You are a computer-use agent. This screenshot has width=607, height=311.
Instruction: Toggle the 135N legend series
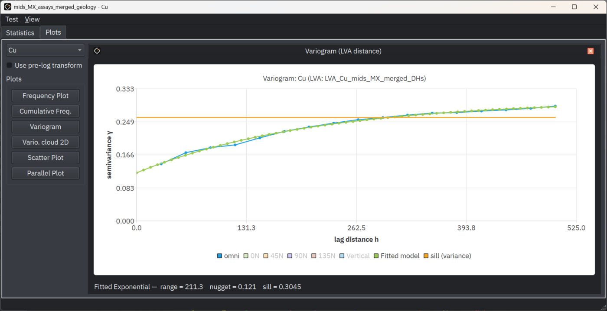click(x=323, y=256)
